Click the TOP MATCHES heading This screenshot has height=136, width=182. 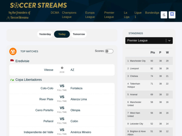(x=29, y=51)
